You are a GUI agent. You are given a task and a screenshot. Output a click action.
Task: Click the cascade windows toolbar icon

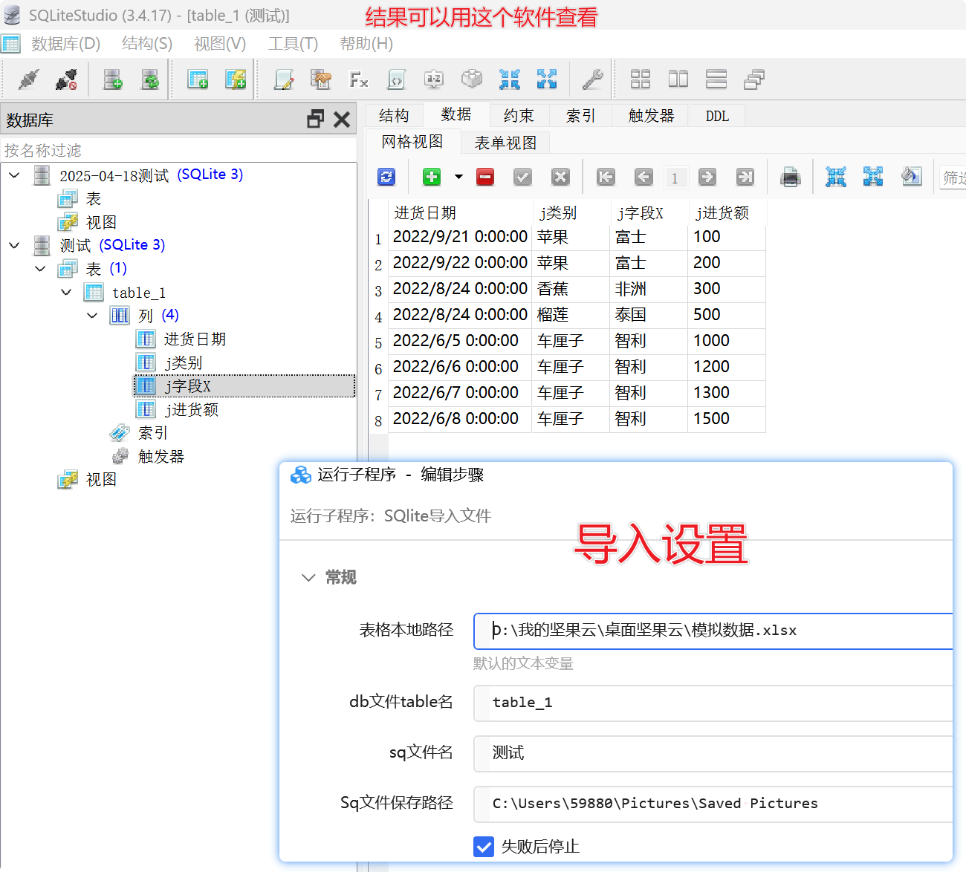[754, 79]
